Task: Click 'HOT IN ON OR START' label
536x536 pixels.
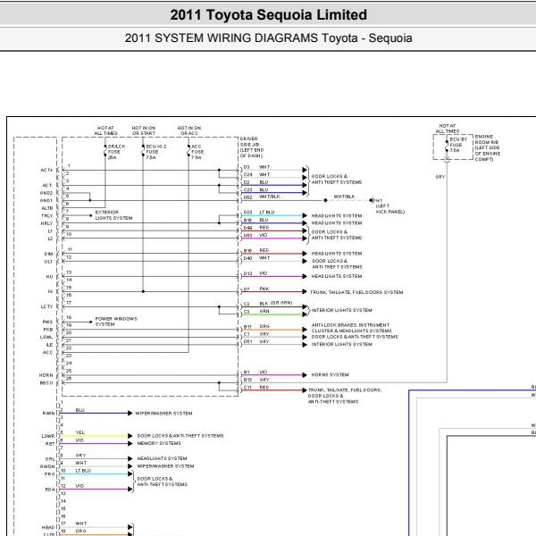Action: coord(144,130)
